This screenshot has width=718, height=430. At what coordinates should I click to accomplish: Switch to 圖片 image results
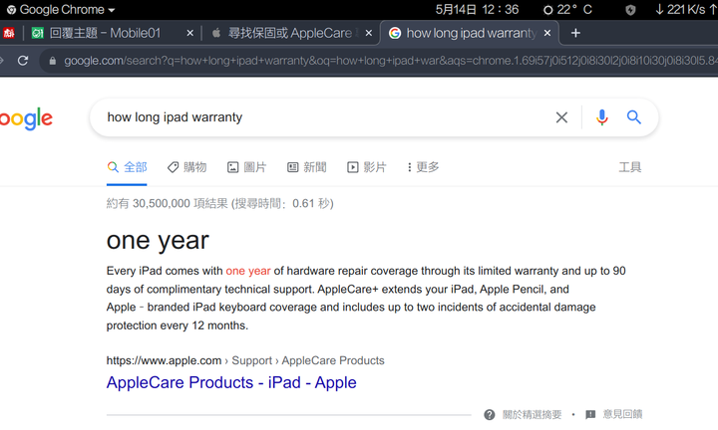coord(247,167)
